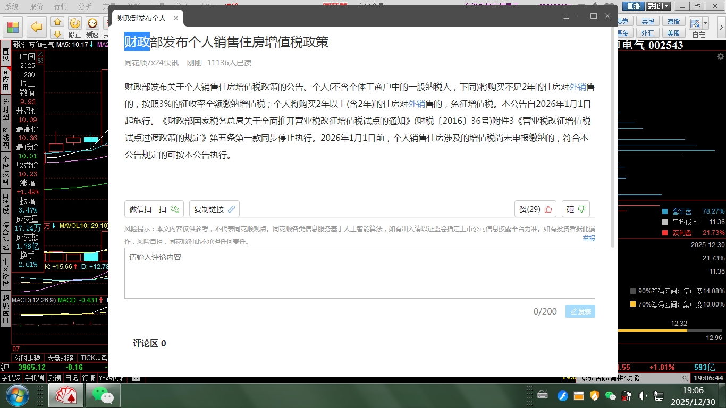Click the 70%筹码区间 yellow legend swatch
Viewport: 726px width, 408px height.
[632, 304]
